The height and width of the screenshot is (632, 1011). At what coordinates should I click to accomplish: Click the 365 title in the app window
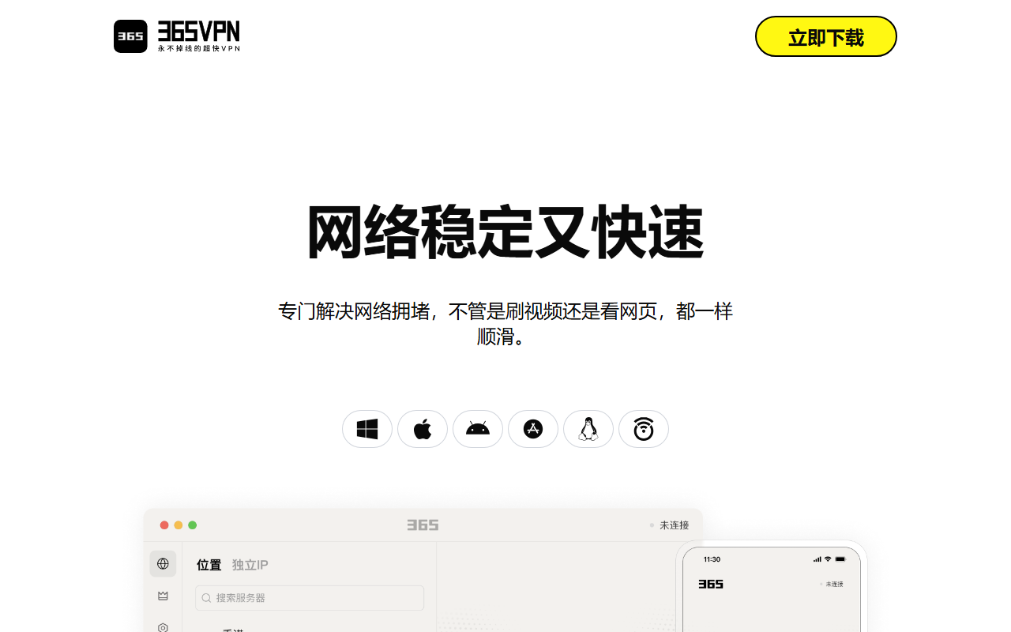click(x=423, y=525)
